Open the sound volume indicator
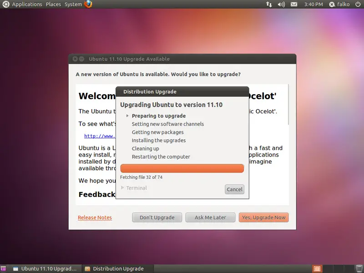 point(281,4)
